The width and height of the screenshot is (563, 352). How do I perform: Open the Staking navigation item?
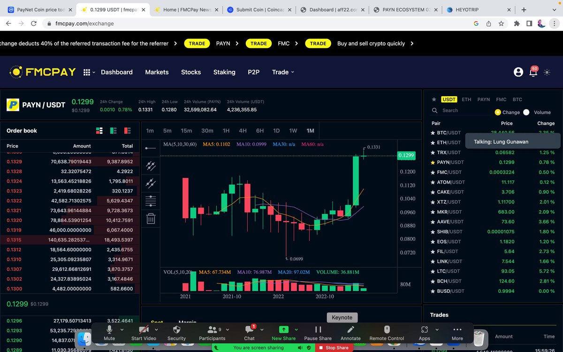point(224,72)
